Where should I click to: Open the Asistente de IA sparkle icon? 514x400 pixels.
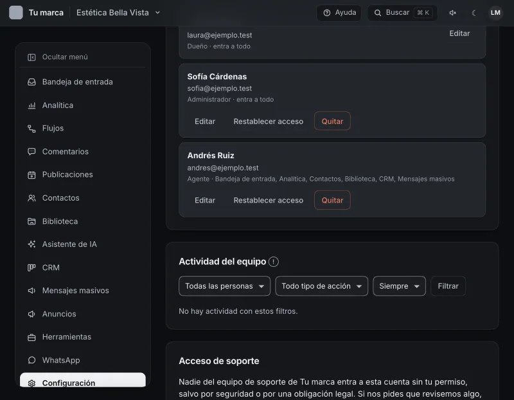[31, 244]
